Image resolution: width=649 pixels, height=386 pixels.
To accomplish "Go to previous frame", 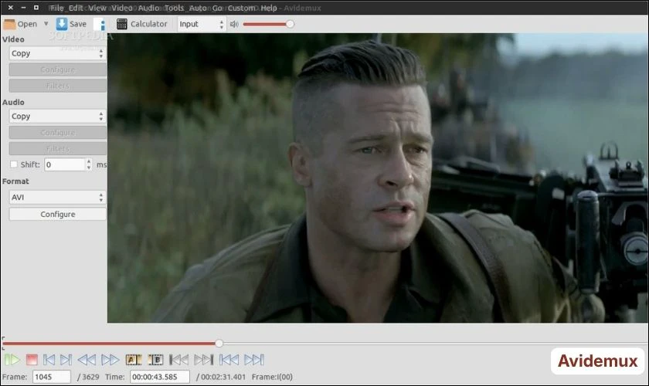I will tap(49, 360).
